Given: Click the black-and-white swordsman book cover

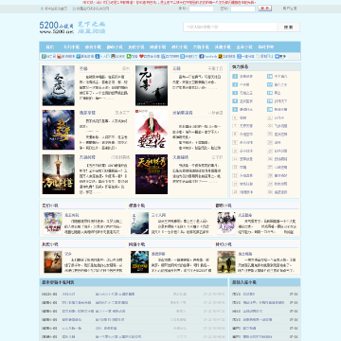Looking at the screenshot, I should click(152, 85).
